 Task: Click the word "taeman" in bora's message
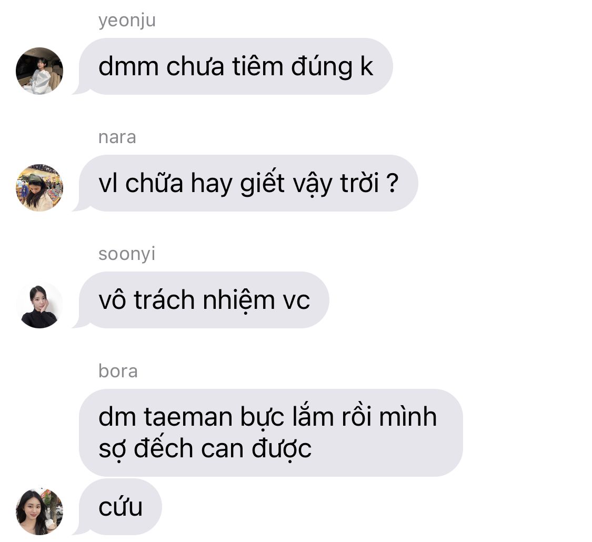tap(188, 417)
